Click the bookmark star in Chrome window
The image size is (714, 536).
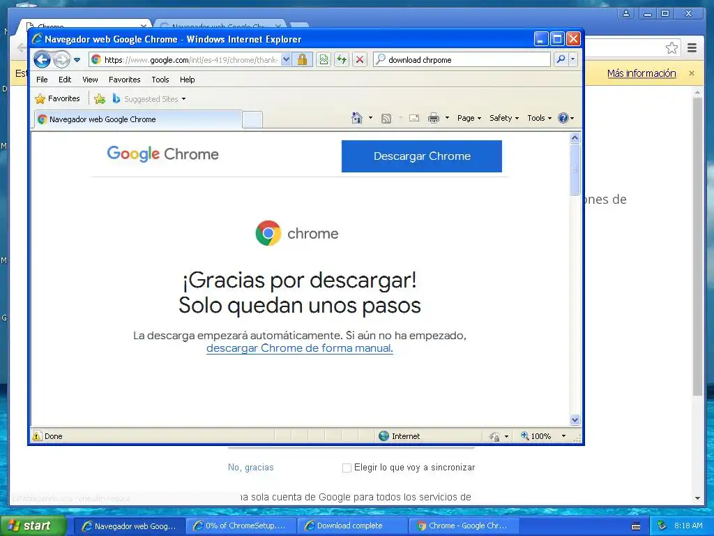671,48
